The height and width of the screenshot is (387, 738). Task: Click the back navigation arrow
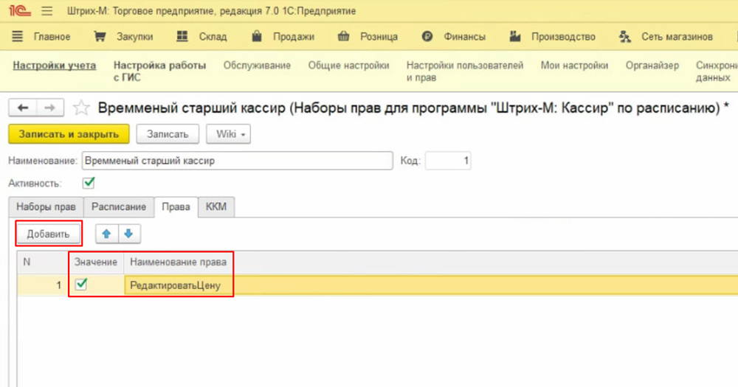click(22, 108)
